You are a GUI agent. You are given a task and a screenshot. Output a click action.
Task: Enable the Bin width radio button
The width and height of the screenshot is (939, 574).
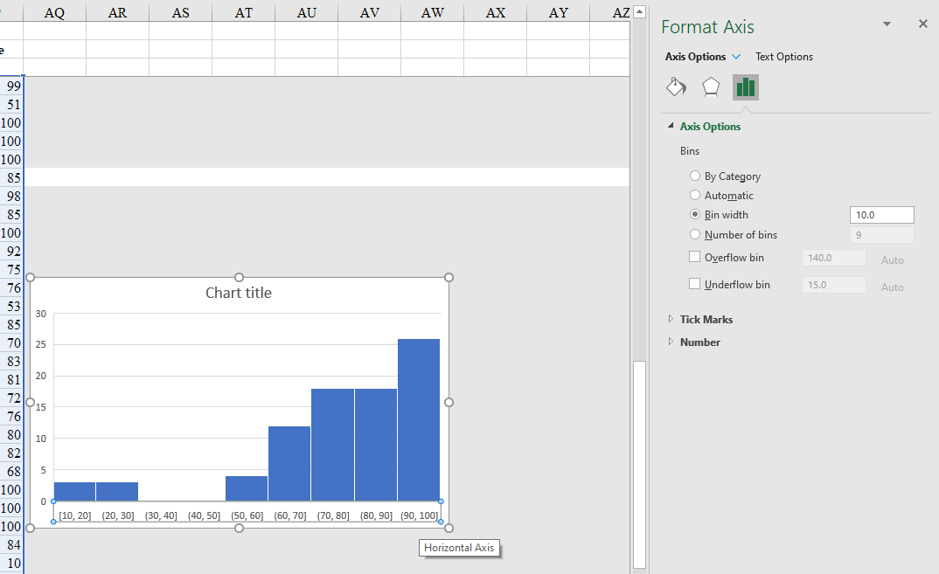(x=694, y=214)
